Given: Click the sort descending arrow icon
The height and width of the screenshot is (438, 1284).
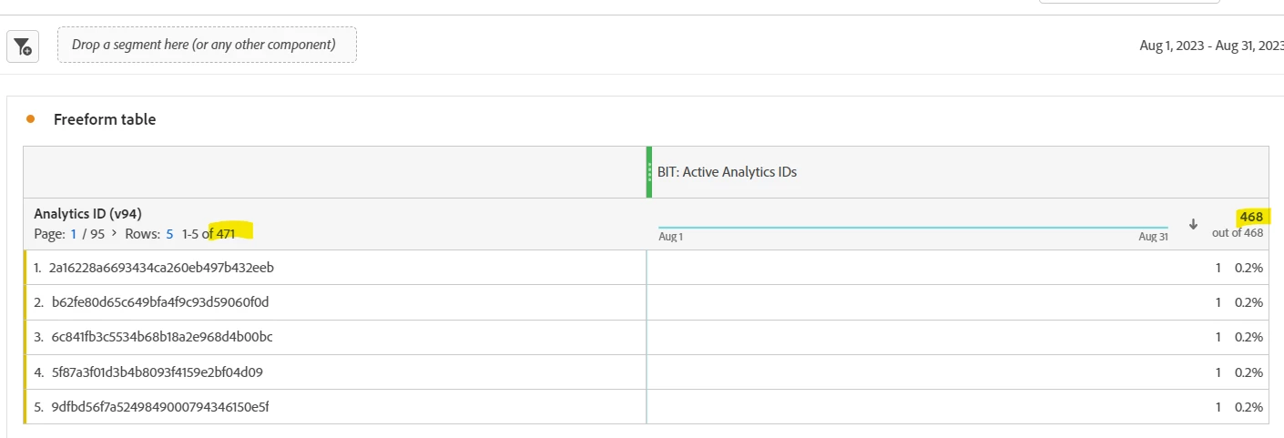Looking at the screenshot, I should click(x=1193, y=224).
